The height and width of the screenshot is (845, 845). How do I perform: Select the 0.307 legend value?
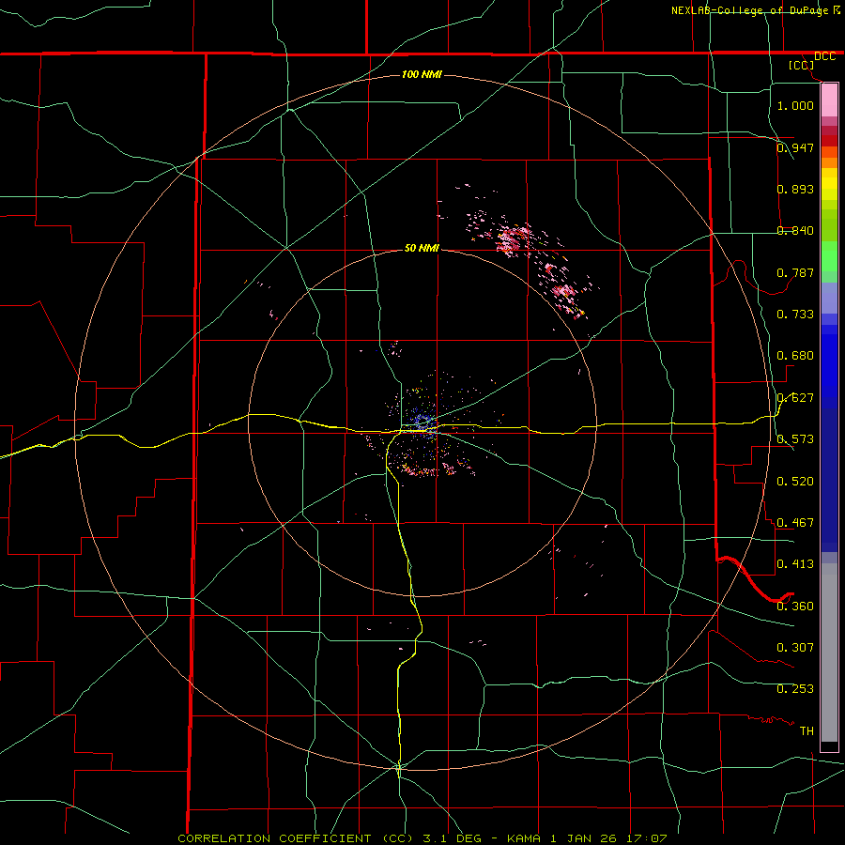pos(795,648)
